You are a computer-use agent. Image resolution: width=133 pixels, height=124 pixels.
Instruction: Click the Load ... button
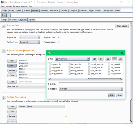[x=12, y=66]
